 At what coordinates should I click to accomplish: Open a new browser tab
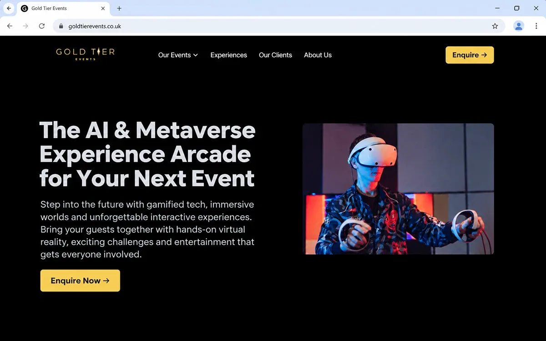119,8
